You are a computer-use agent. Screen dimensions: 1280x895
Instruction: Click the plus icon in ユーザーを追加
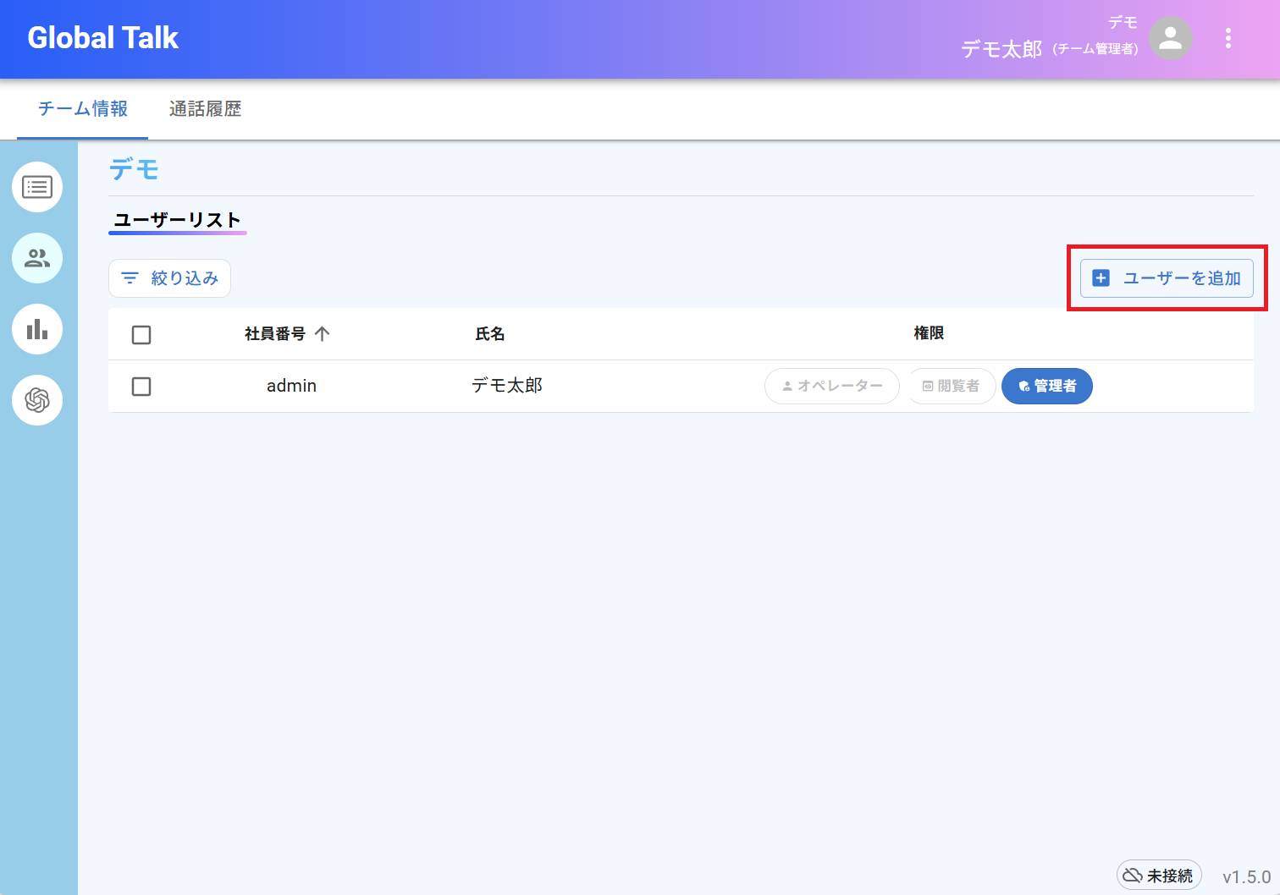pos(1101,278)
